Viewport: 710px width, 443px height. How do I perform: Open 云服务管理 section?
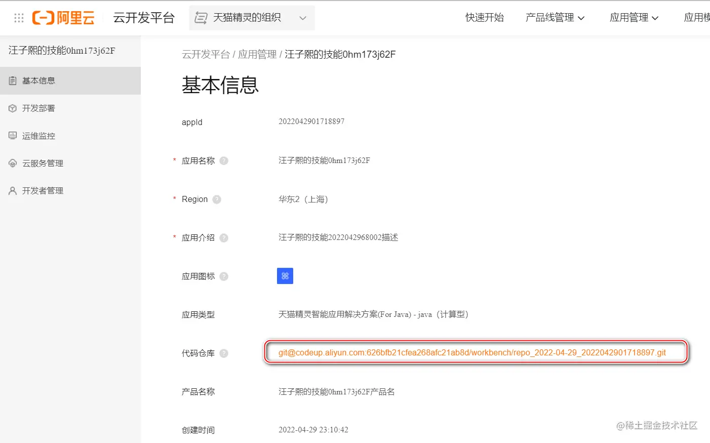70,163
